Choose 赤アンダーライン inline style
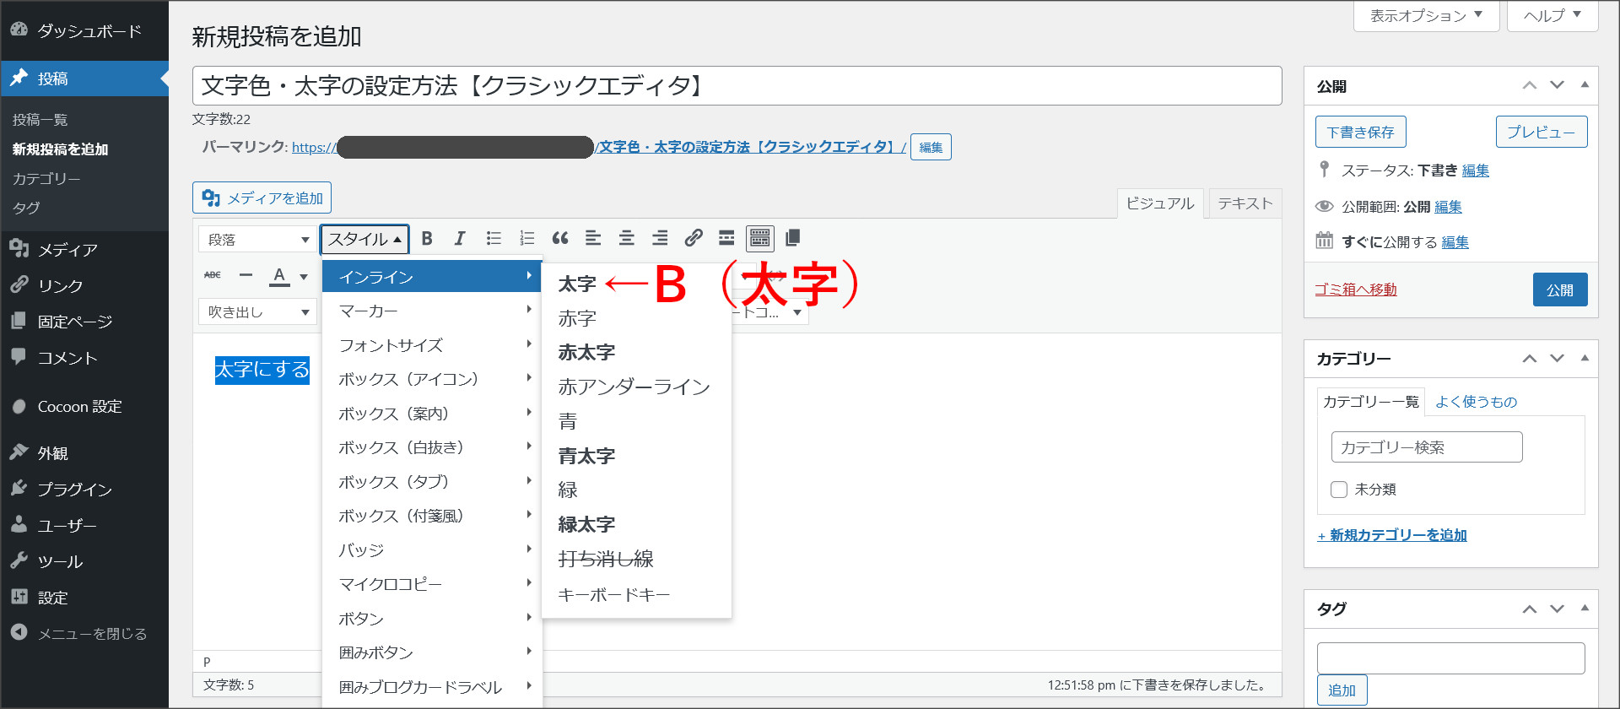 click(x=636, y=387)
